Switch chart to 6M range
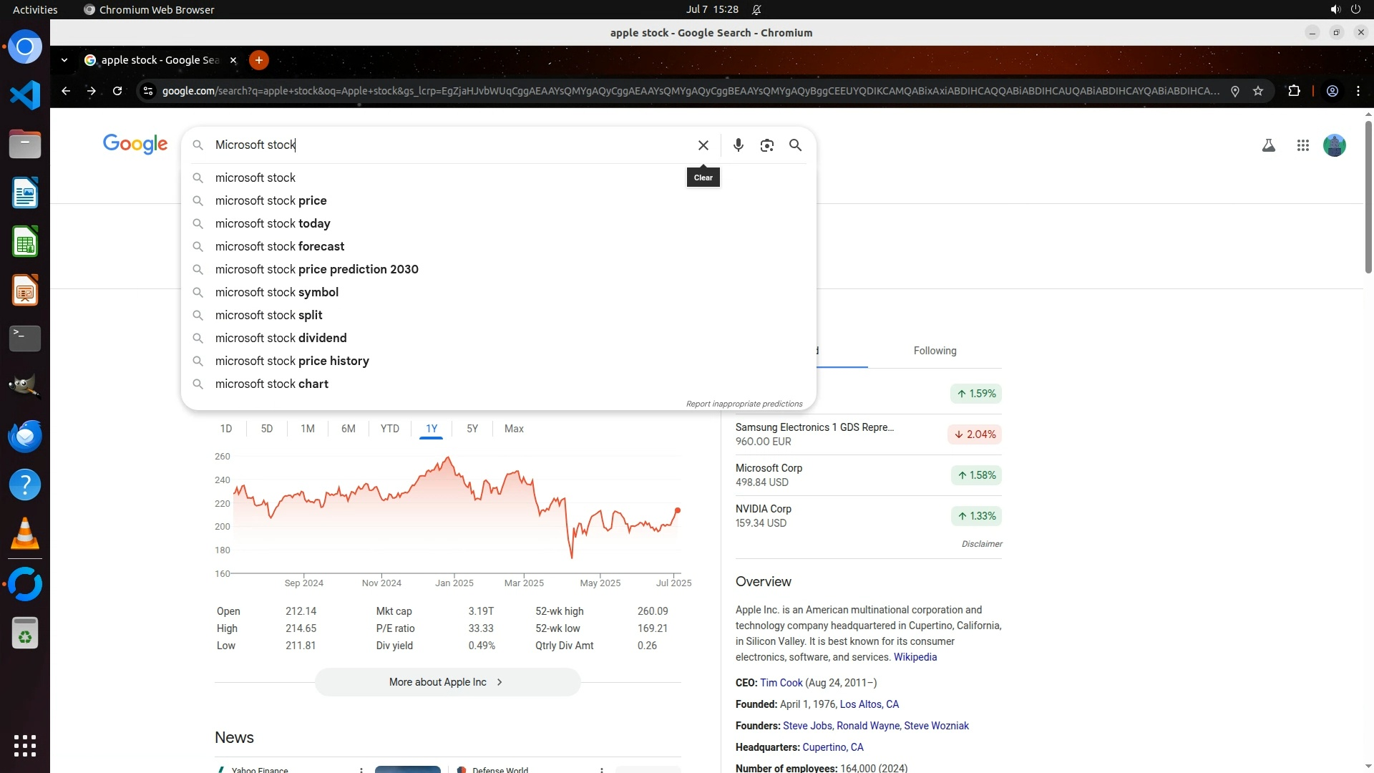Image resolution: width=1374 pixels, height=773 pixels. (349, 429)
